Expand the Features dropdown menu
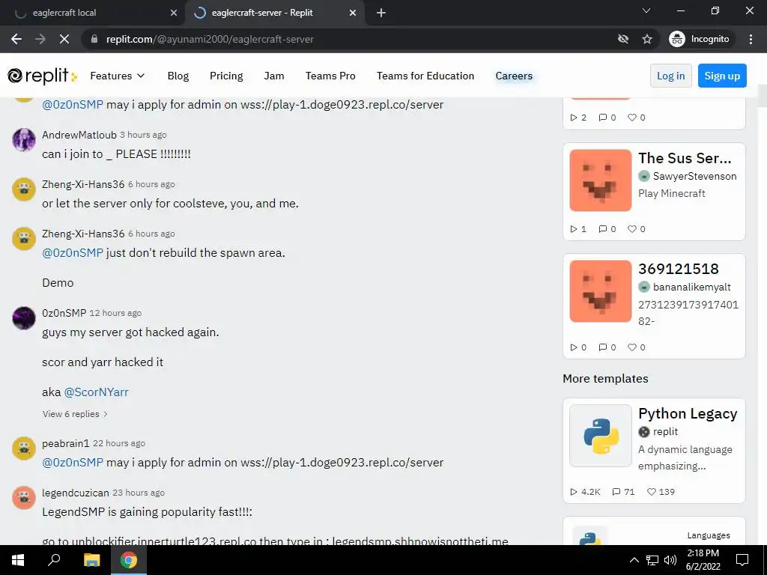 click(118, 76)
